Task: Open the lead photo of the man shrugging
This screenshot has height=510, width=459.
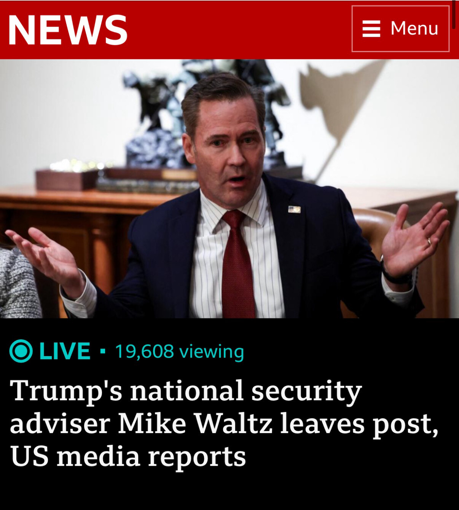Action: tap(229, 189)
